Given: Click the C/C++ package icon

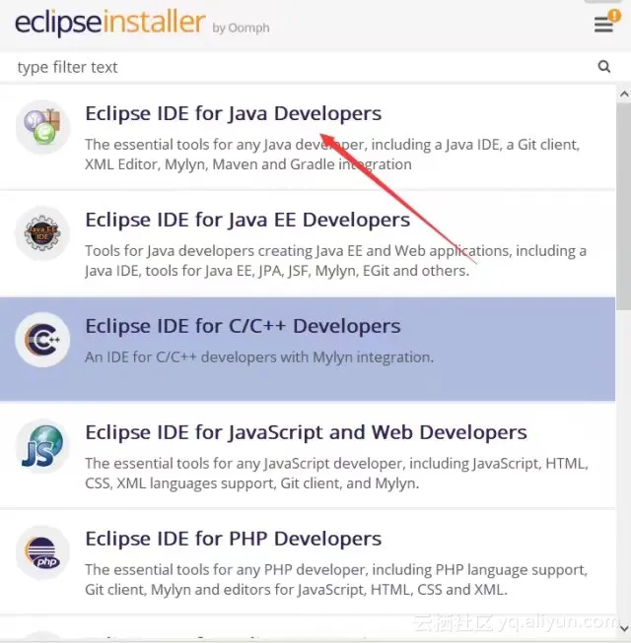Looking at the screenshot, I should [x=42, y=340].
